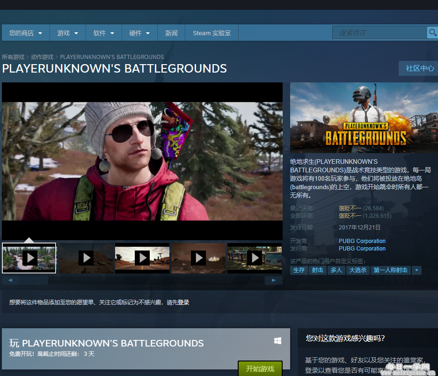The image size is (438, 376).
Task: Click the Windows platform icon
Action: tap(277, 340)
